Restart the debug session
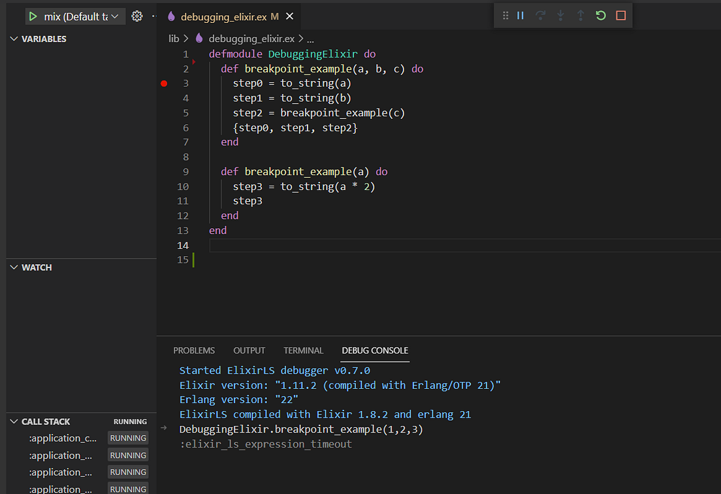The image size is (721, 494). click(x=600, y=14)
